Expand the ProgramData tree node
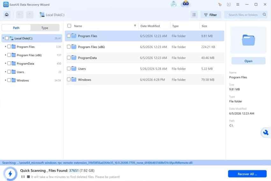Viewport: 271px width, 181px height. (5, 63)
